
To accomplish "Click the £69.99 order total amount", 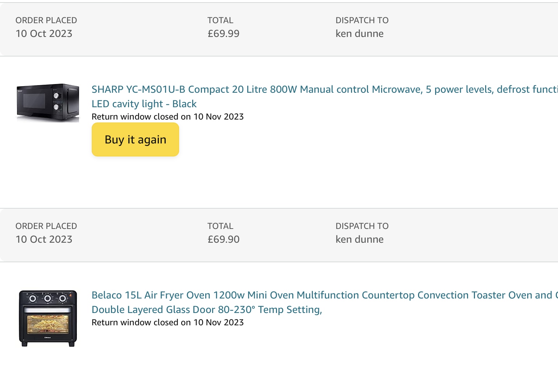I will click(223, 34).
